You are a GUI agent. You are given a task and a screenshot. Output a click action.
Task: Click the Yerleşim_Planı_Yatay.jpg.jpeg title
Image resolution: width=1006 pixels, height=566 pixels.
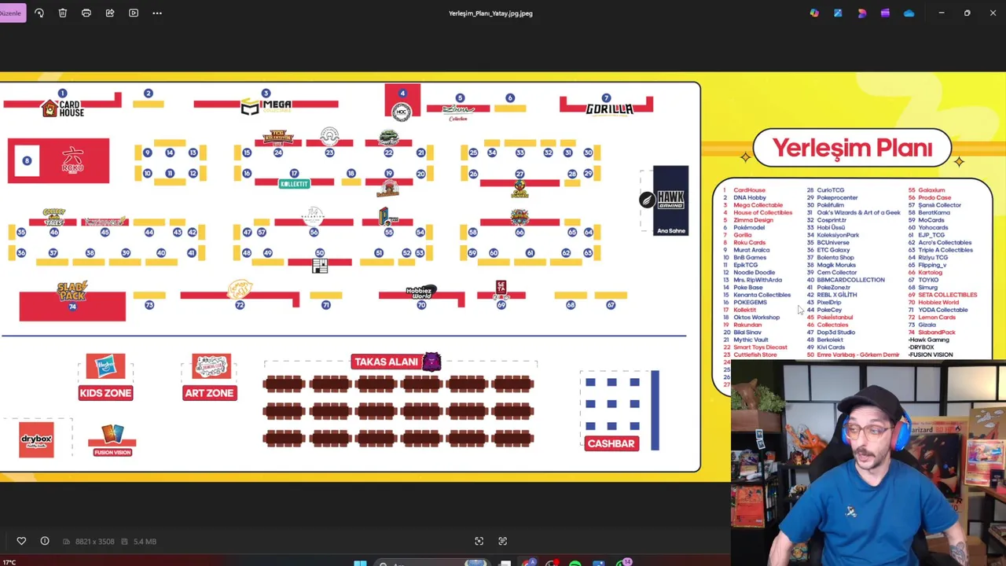point(490,13)
